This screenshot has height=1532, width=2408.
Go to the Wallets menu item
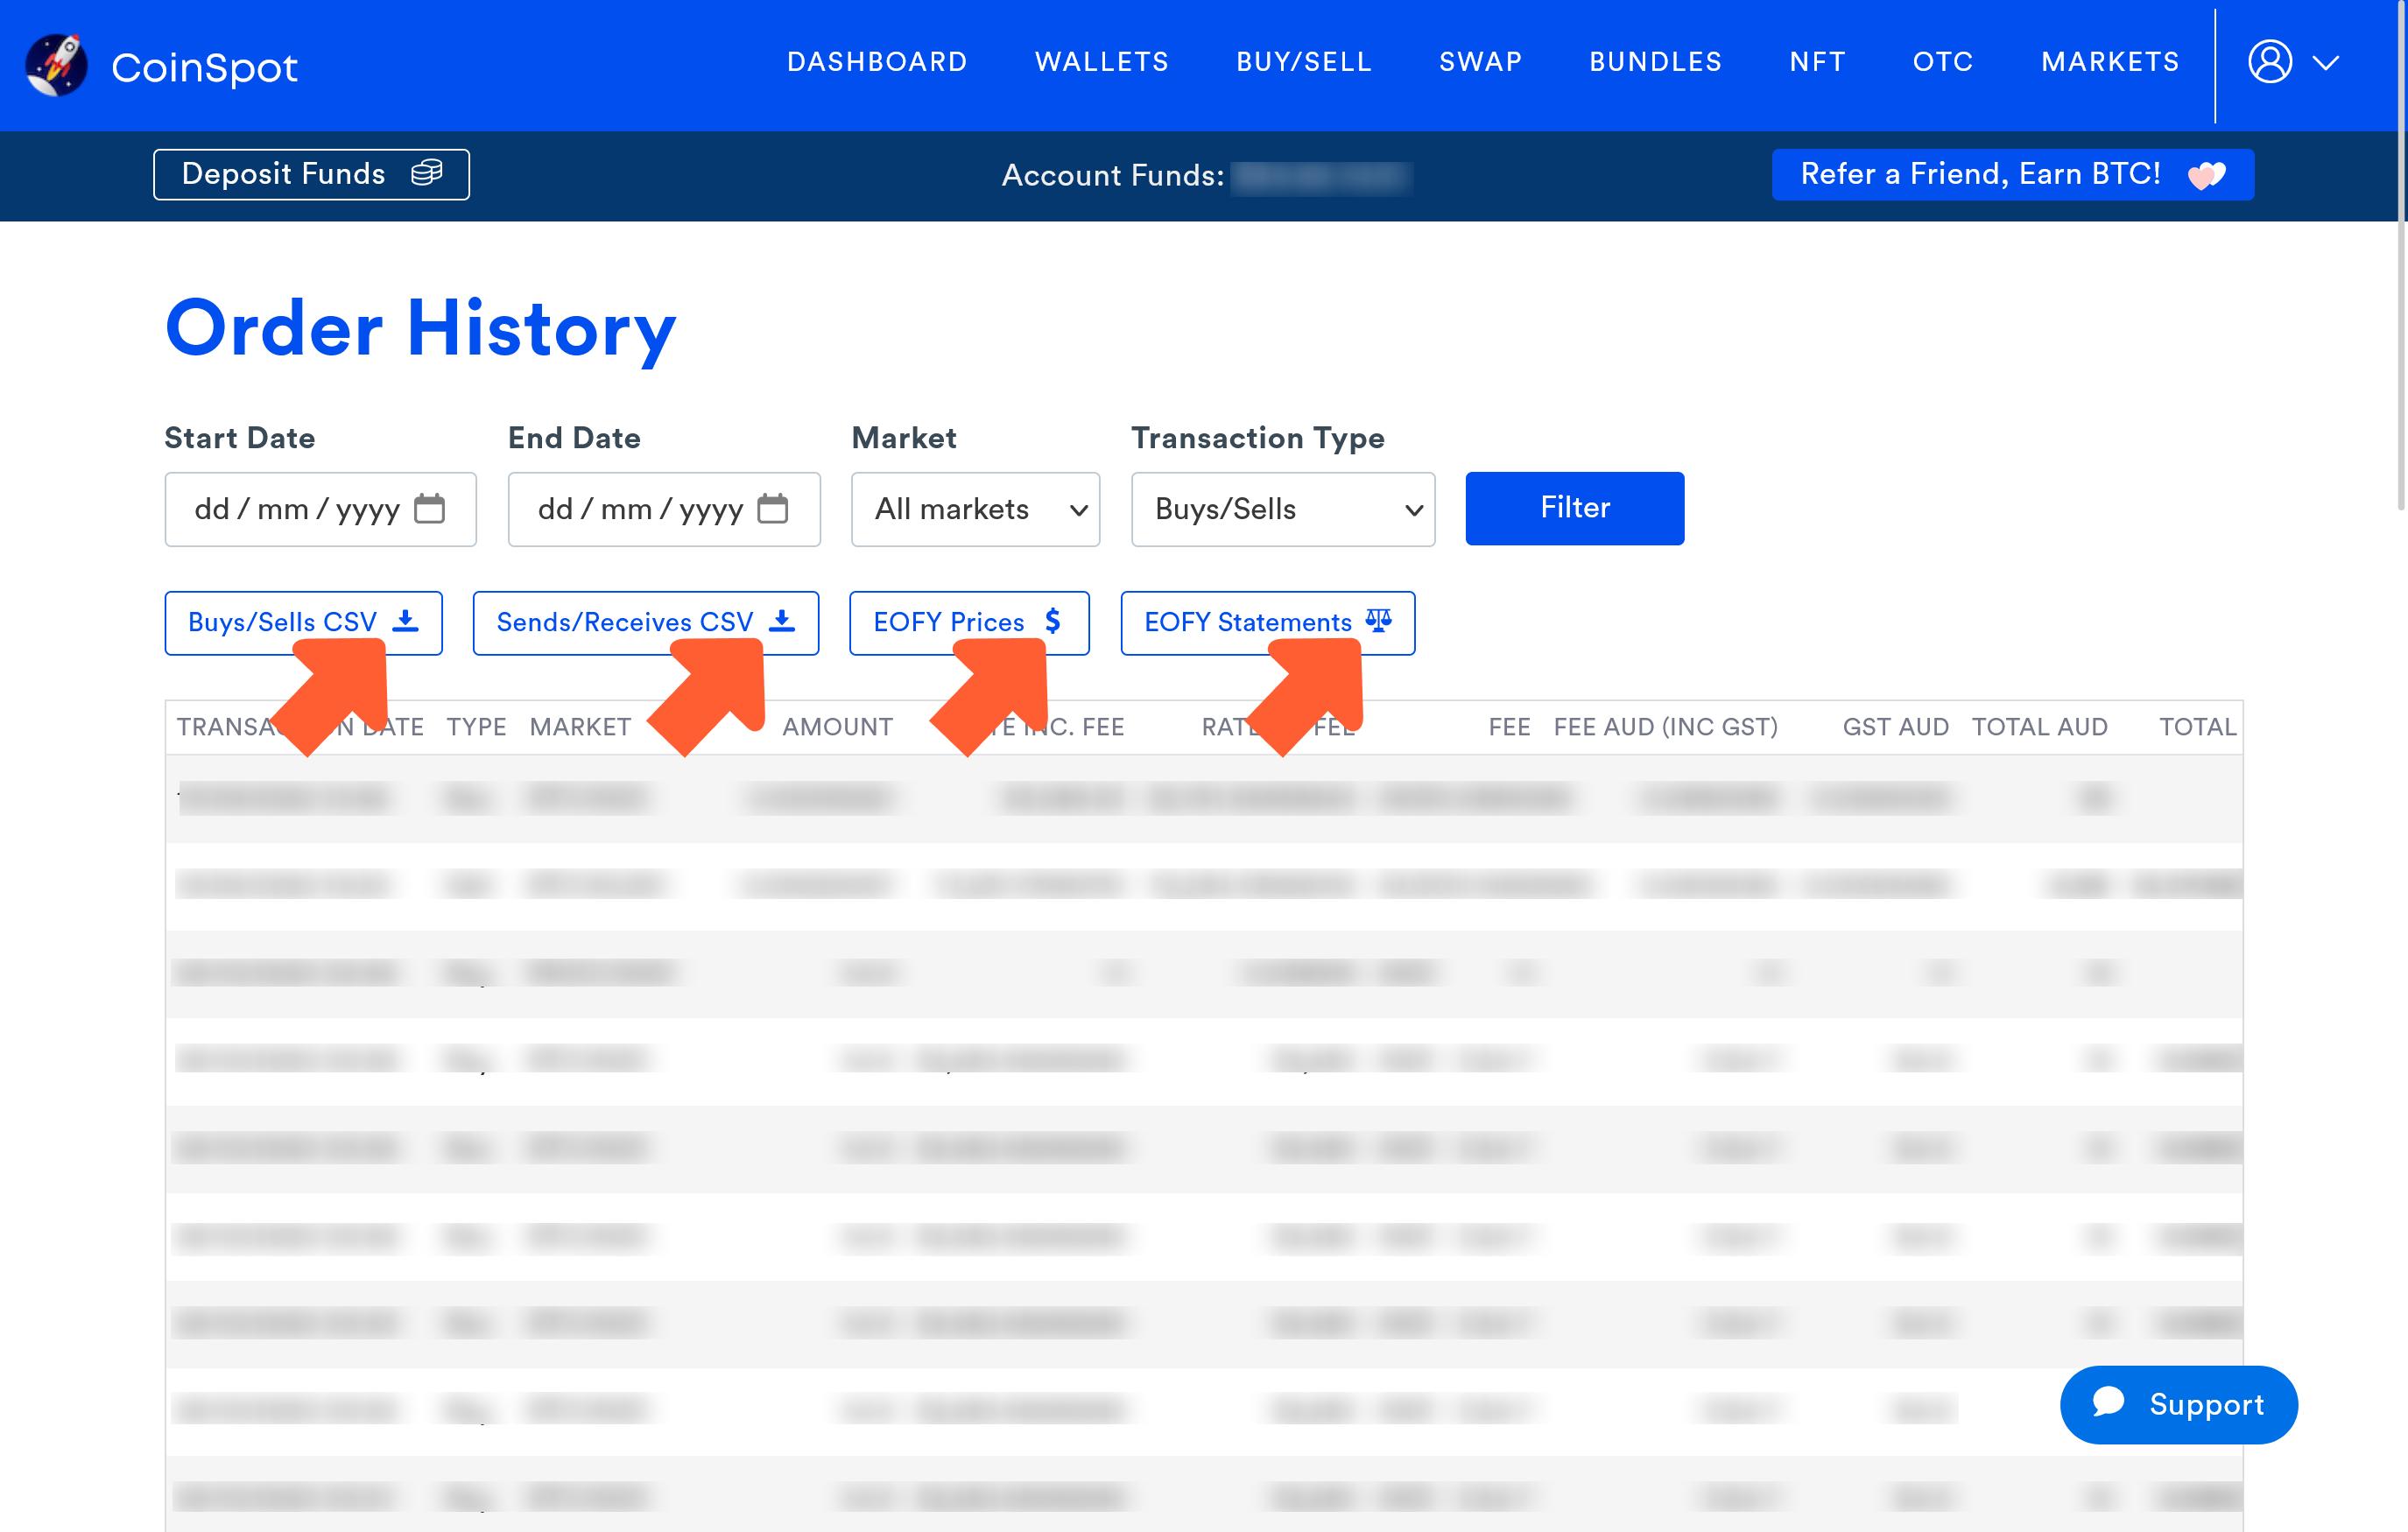[1101, 62]
